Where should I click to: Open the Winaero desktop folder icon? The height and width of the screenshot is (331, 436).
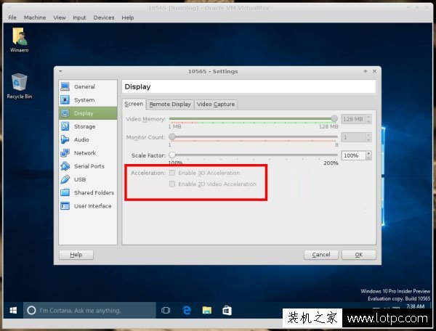tap(19, 36)
